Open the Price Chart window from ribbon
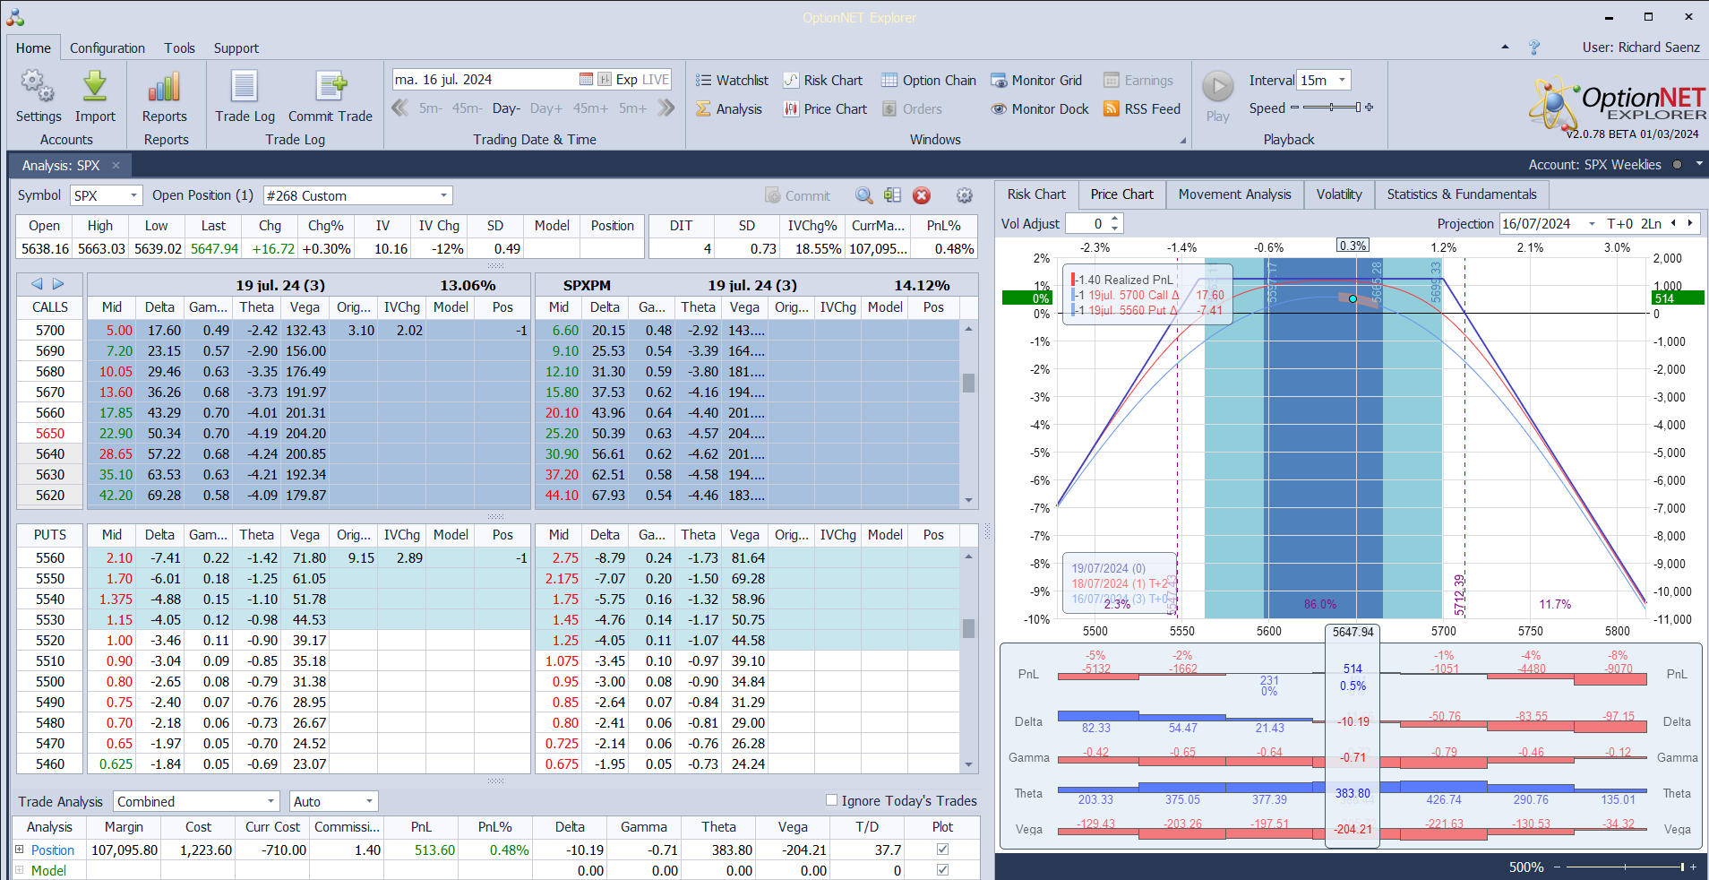The height and width of the screenshot is (880, 1709). pos(824,109)
